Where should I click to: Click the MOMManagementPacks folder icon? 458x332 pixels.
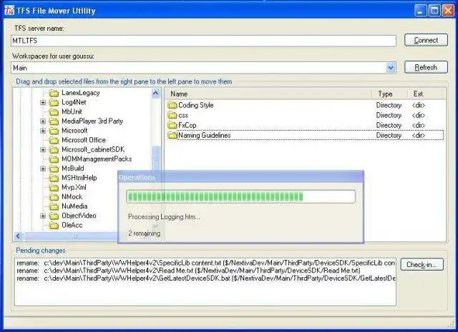pyautogui.click(x=54, y=159)
